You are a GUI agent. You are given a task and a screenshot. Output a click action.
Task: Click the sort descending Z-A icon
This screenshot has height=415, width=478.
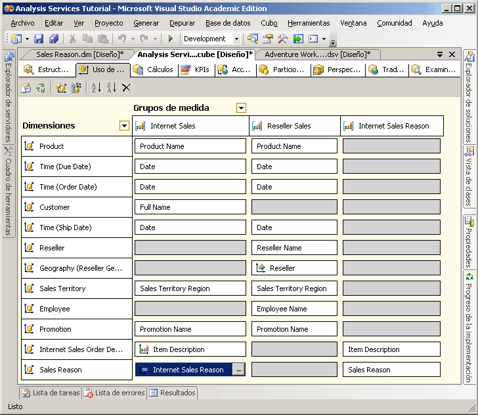(x=111, y=88)
